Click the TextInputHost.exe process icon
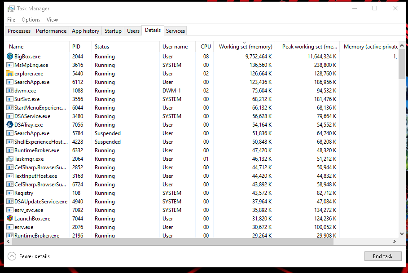Screen dimensions: 408x273 pos(9,176)
